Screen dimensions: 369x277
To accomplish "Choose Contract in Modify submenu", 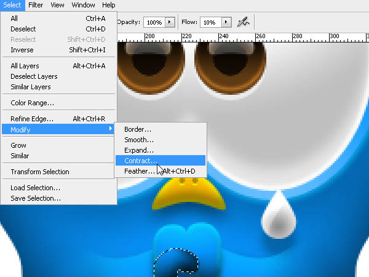I will tap(161, 161).
